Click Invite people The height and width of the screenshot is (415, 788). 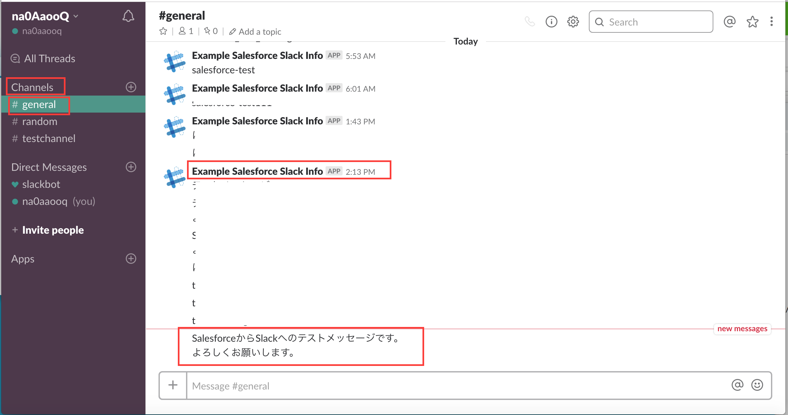pyautogui.click(x=48, y=230)
